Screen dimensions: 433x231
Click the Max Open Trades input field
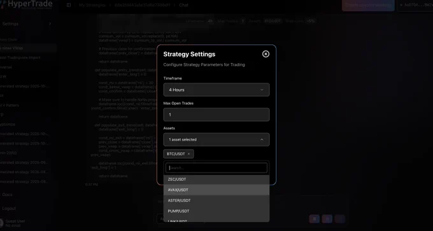click(x=216, y=115)
